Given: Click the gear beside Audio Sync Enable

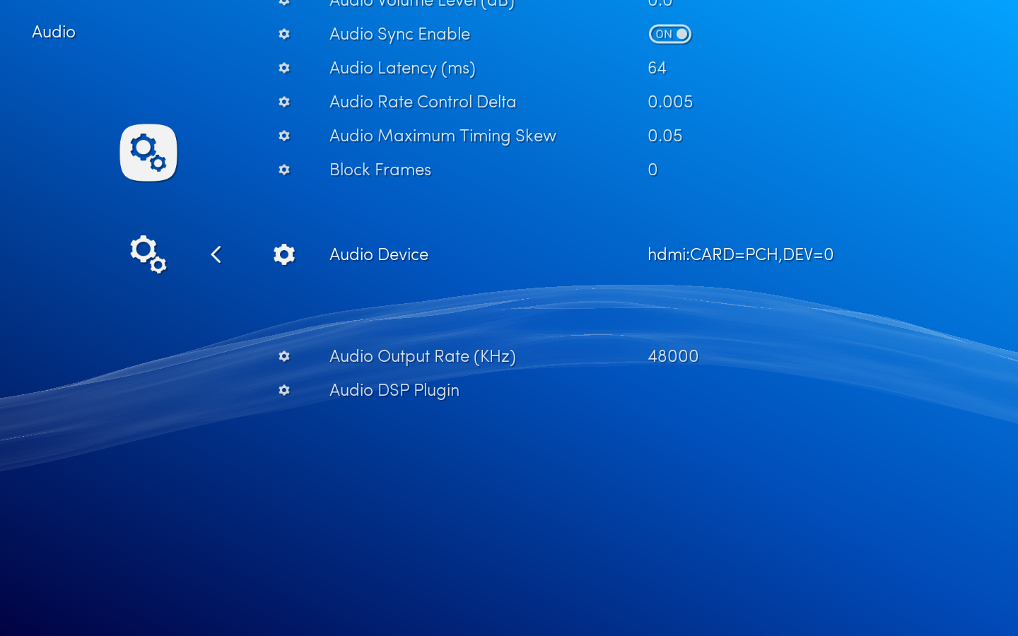Looking at the screenshot, I should point(284,34).
